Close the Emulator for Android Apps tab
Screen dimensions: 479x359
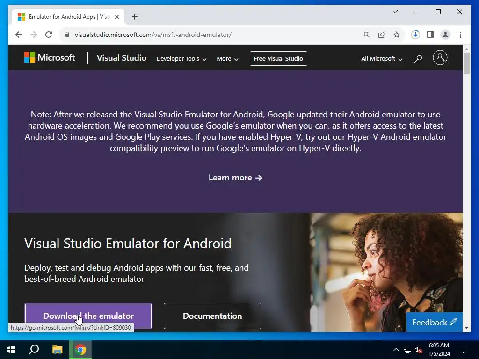116,17
